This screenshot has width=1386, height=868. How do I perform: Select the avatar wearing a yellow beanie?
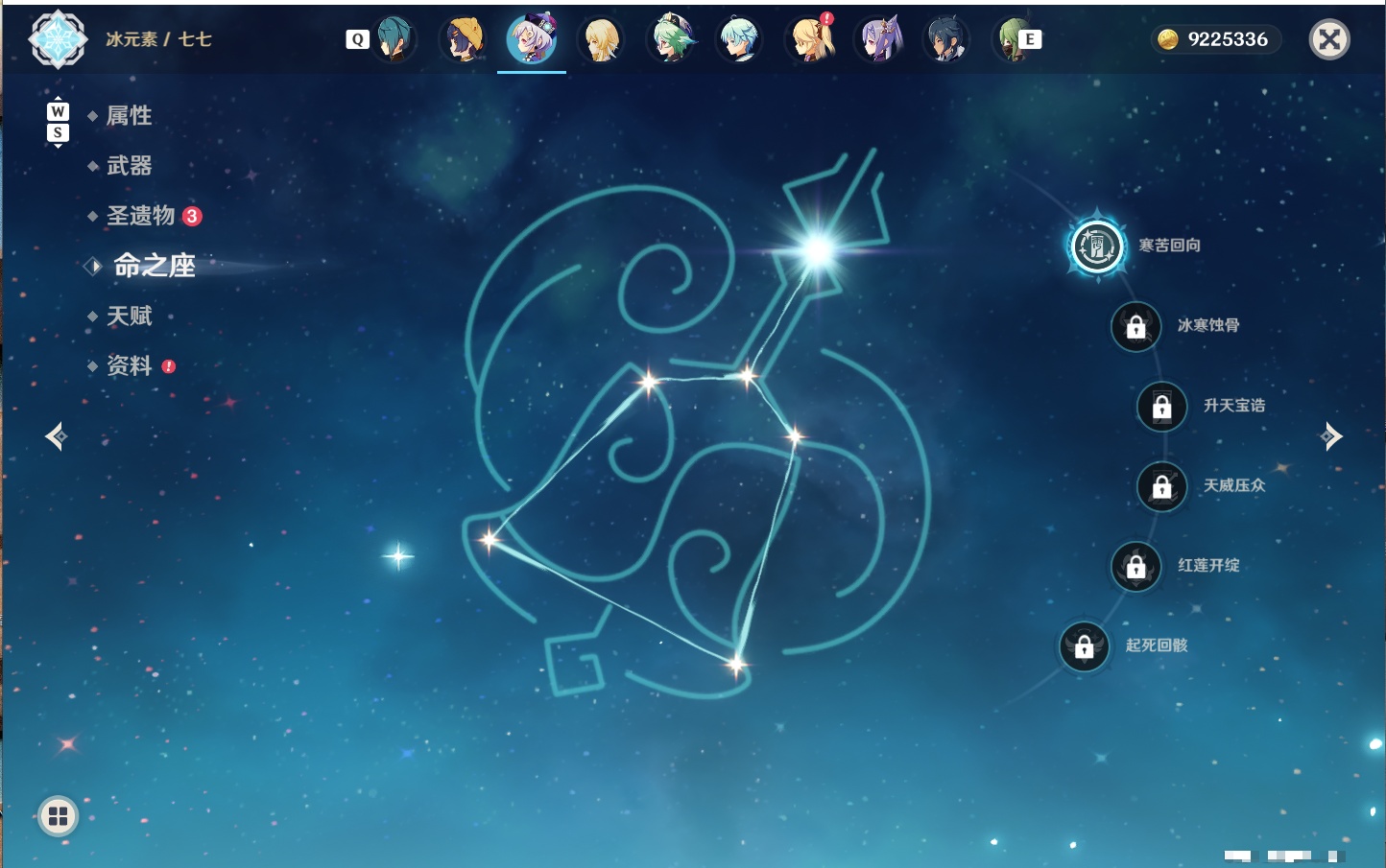[x=463, y=39]
